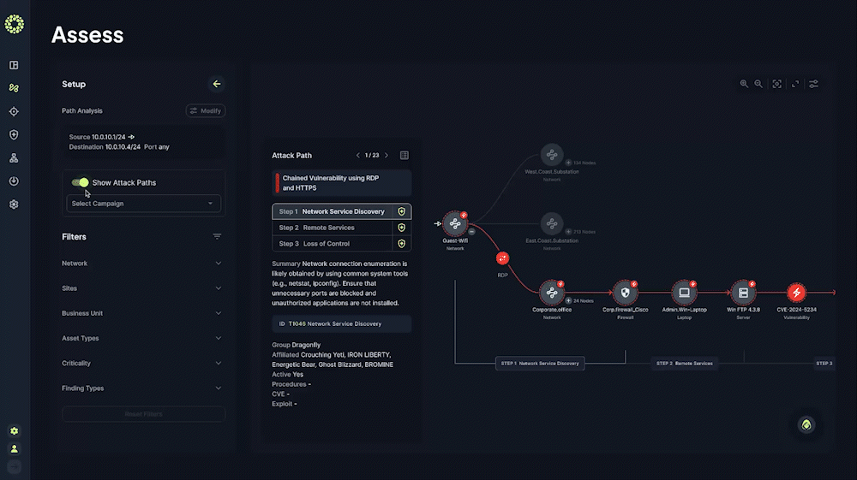Zoom out of the attack graph
857x480 pixels.
758,84
